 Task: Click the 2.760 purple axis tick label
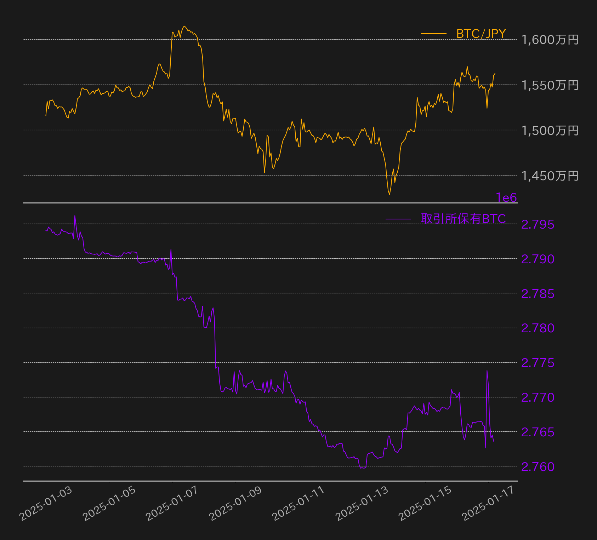point(538,467)
